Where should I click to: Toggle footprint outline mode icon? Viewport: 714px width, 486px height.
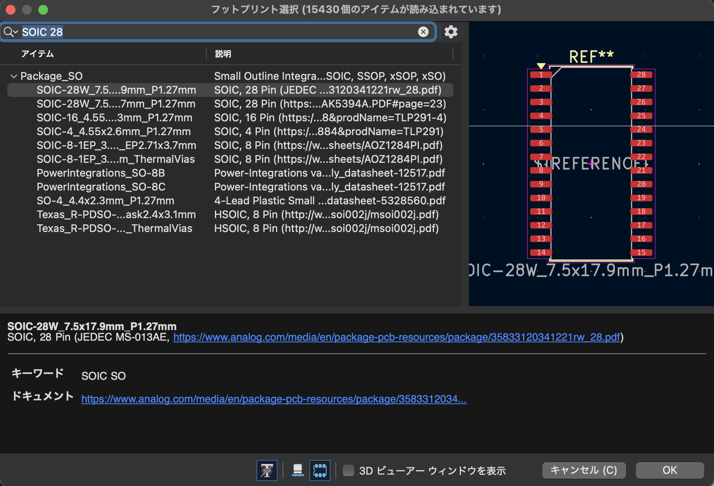click(320, 471)
